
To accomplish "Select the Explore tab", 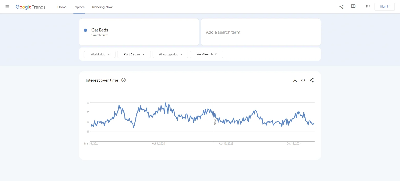I will point(79,7).
